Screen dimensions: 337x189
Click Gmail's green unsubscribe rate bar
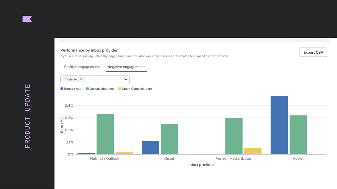[170, 139]
